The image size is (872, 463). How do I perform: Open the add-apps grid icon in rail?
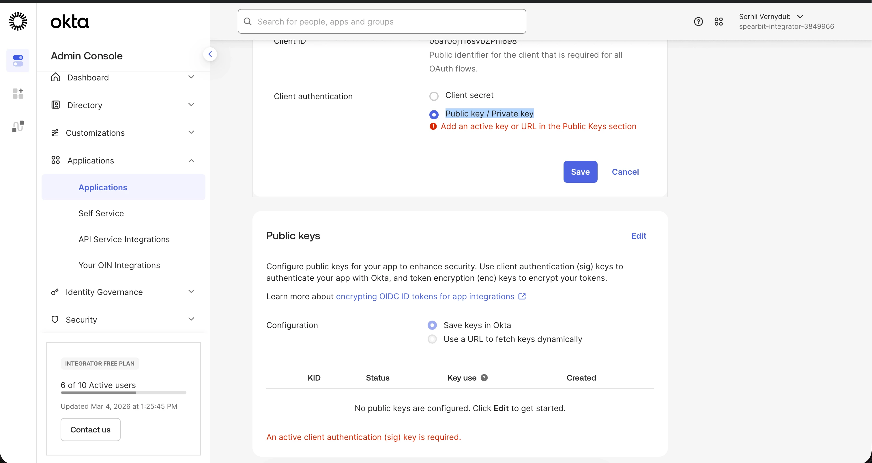coord(18,93)
